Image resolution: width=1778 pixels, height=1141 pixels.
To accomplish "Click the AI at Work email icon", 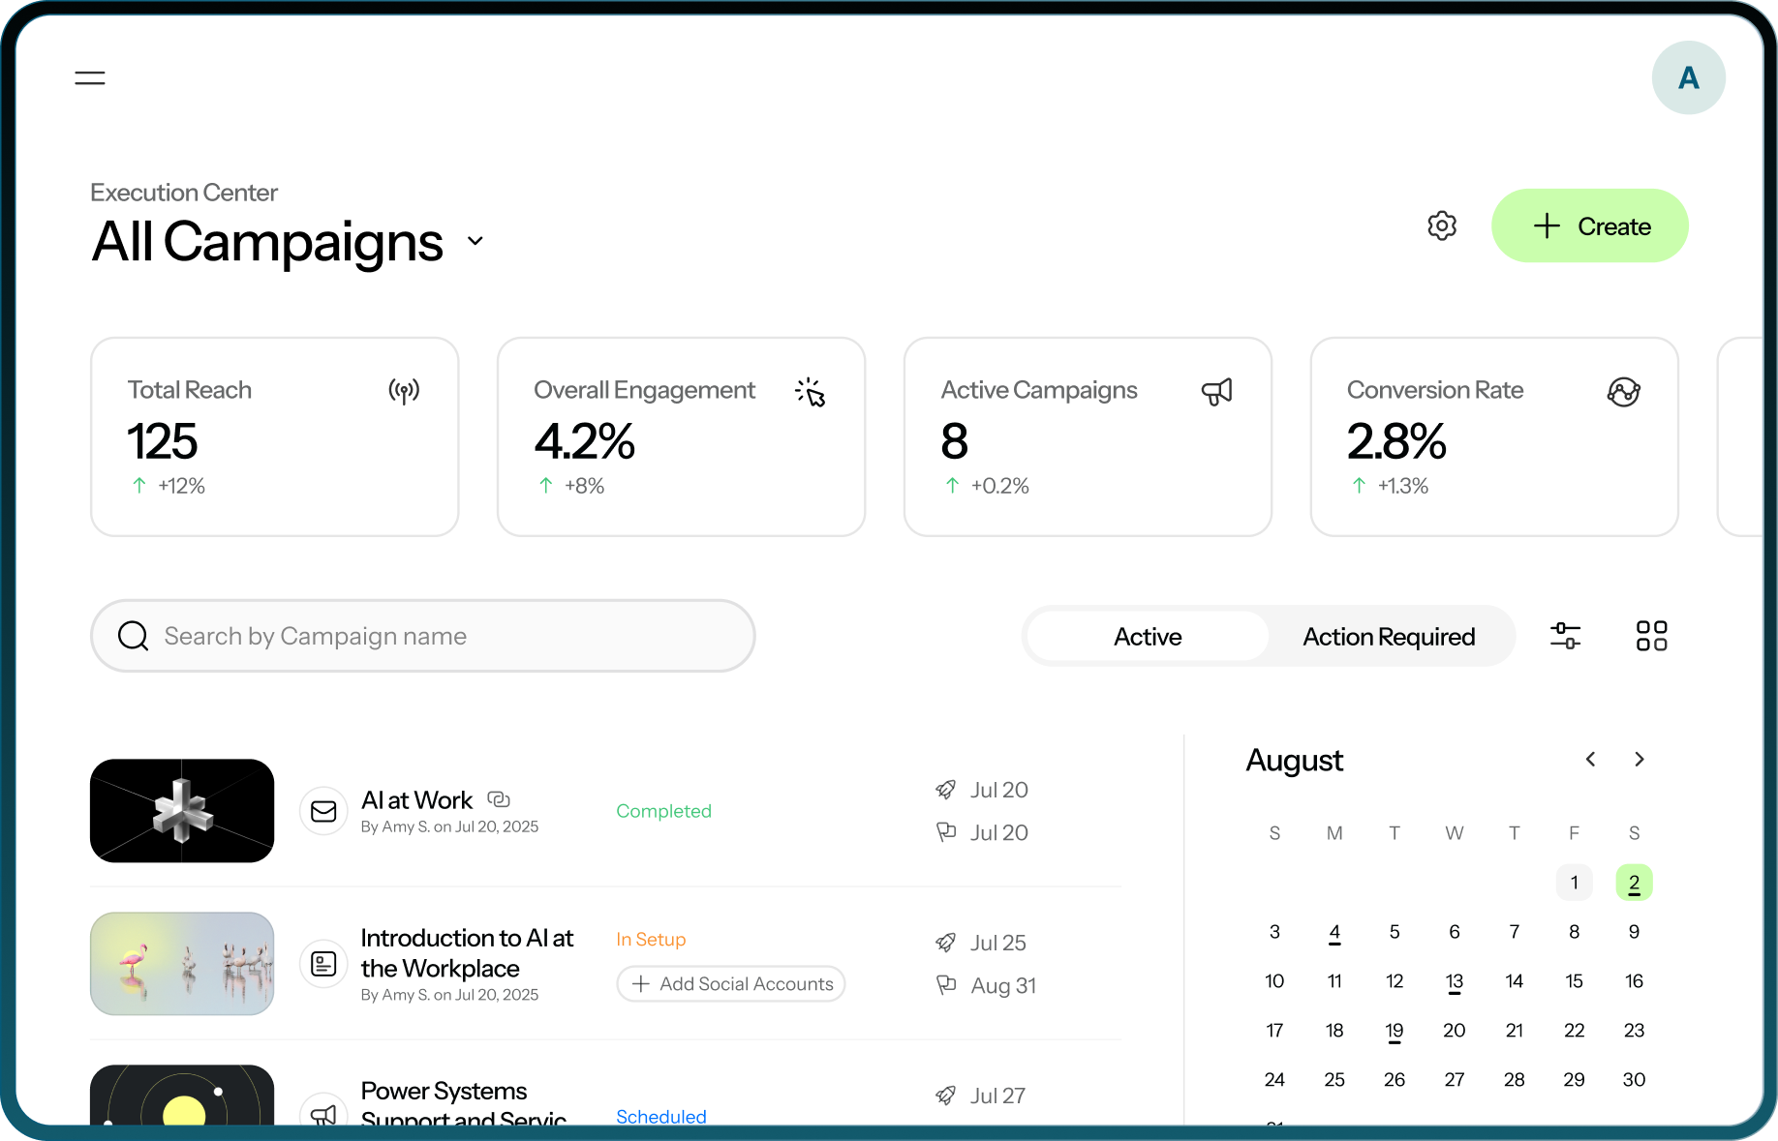I will [323, 811].
